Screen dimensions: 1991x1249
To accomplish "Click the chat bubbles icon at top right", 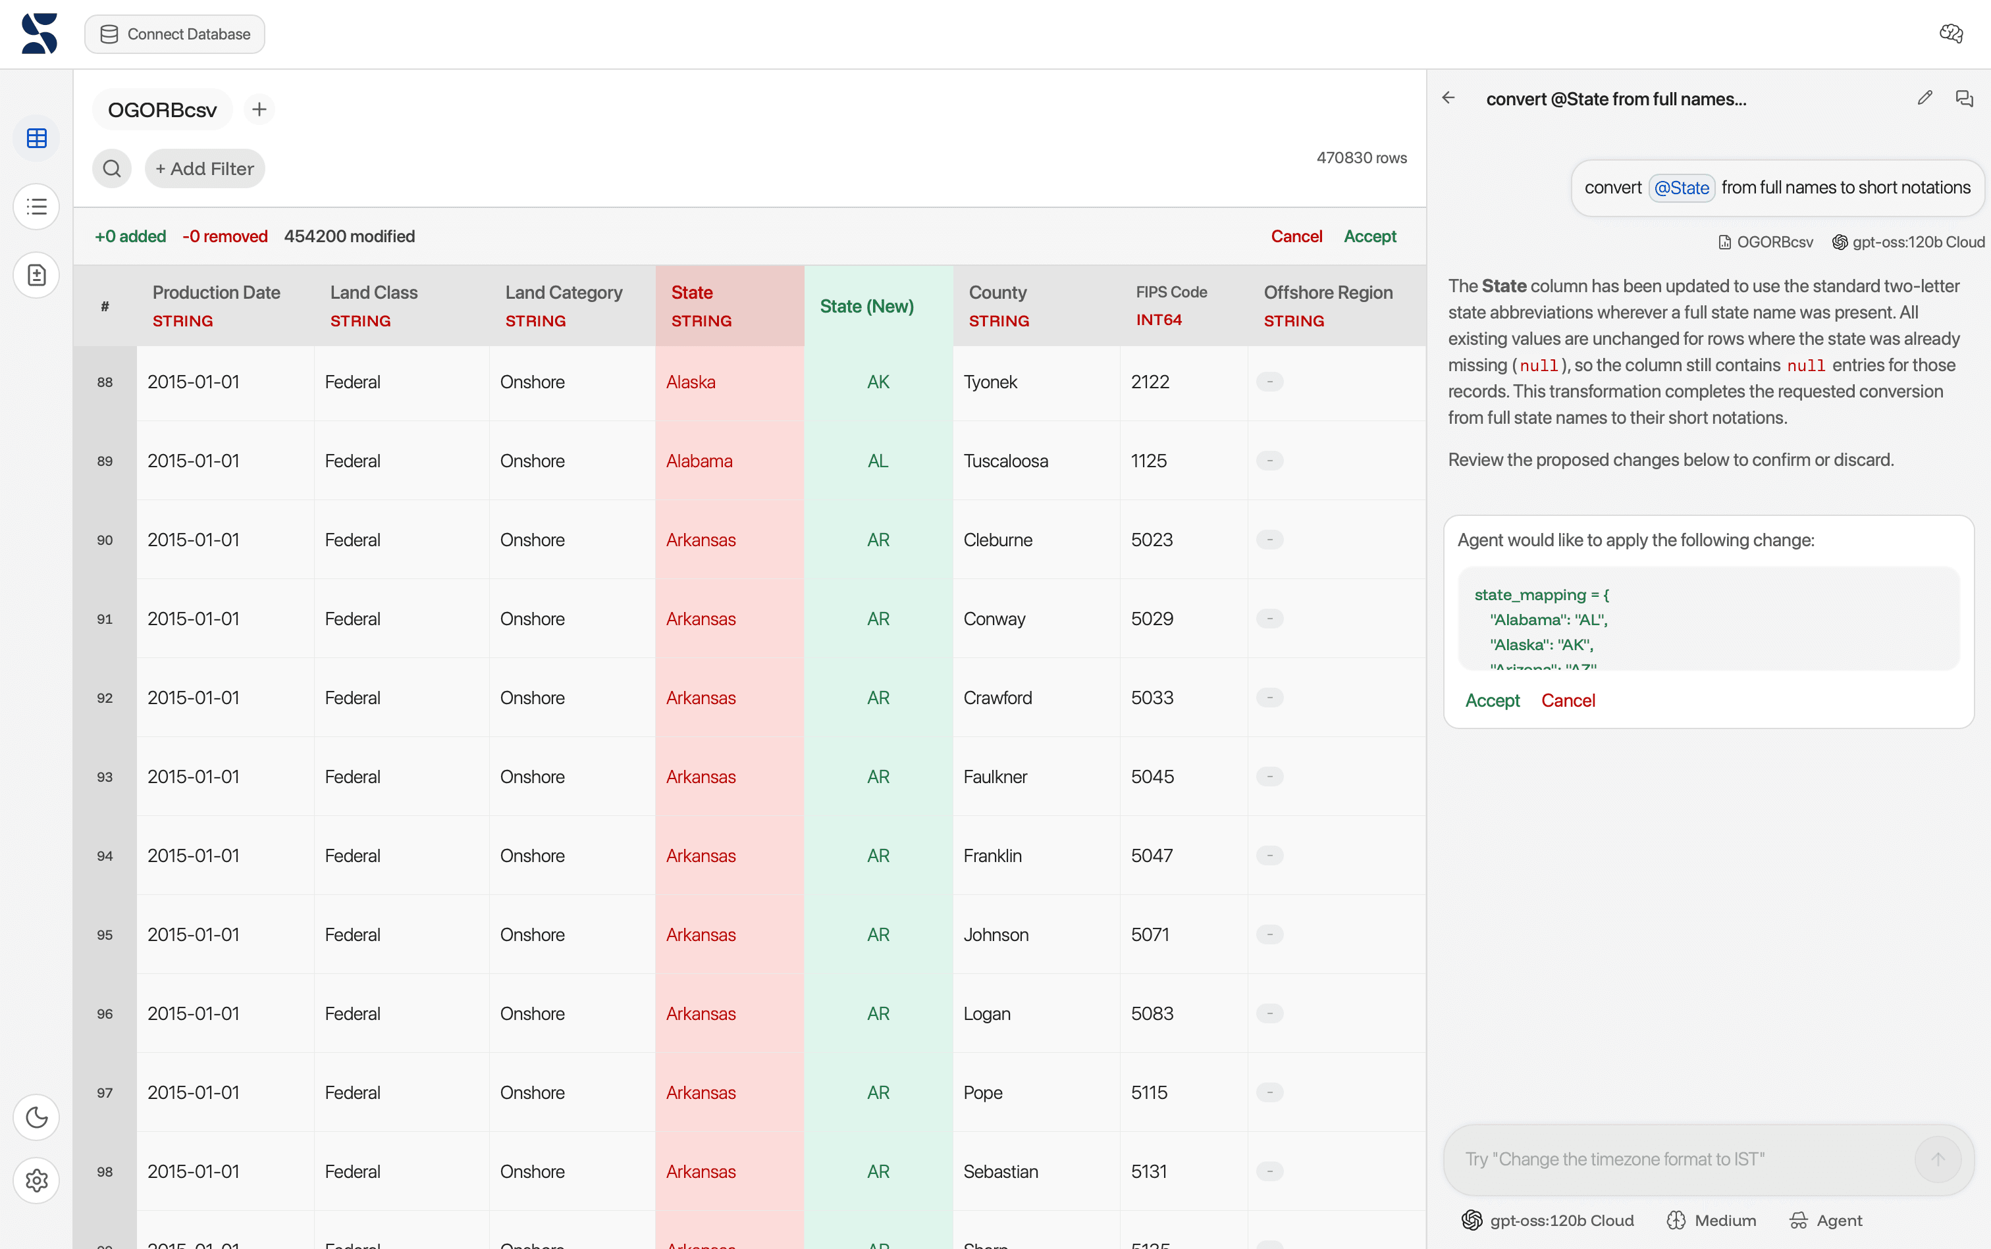I will point(1950,34).
